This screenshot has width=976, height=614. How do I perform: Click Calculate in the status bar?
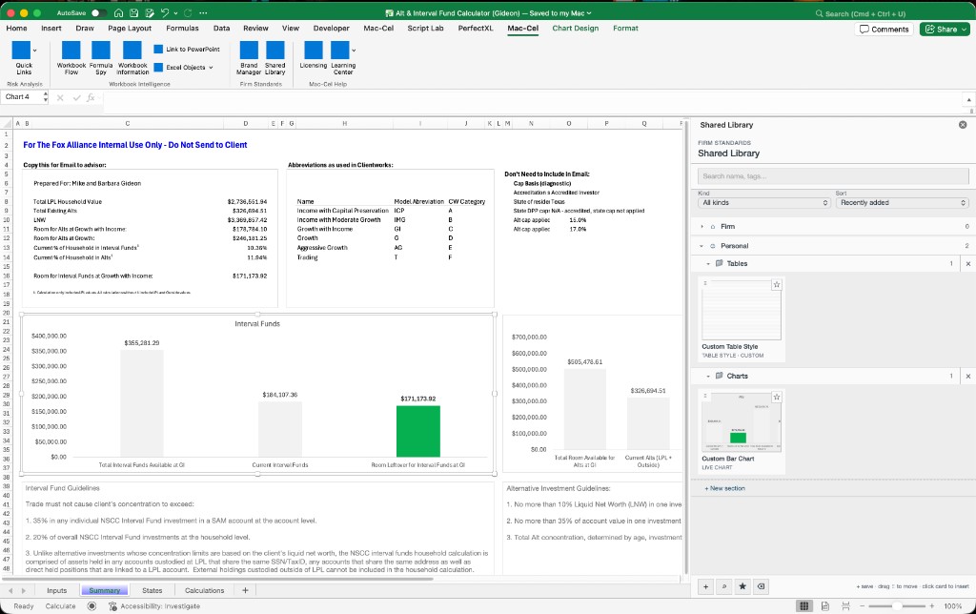click(60, 606)
